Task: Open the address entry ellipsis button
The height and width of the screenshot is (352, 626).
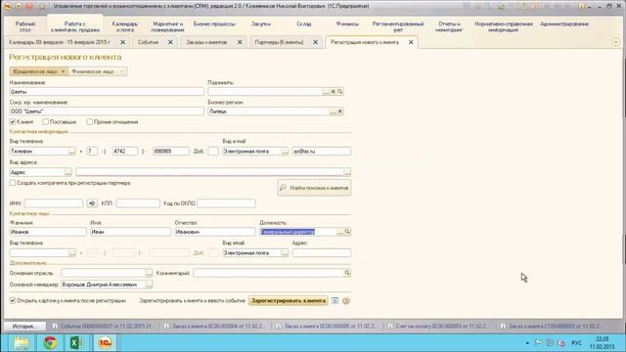Action: 347,172
